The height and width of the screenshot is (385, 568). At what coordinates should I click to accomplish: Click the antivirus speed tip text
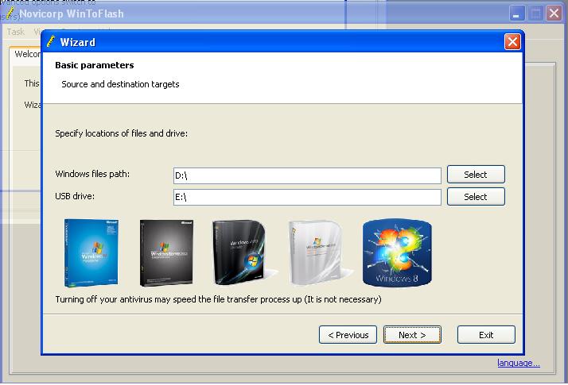click(219, 299)
